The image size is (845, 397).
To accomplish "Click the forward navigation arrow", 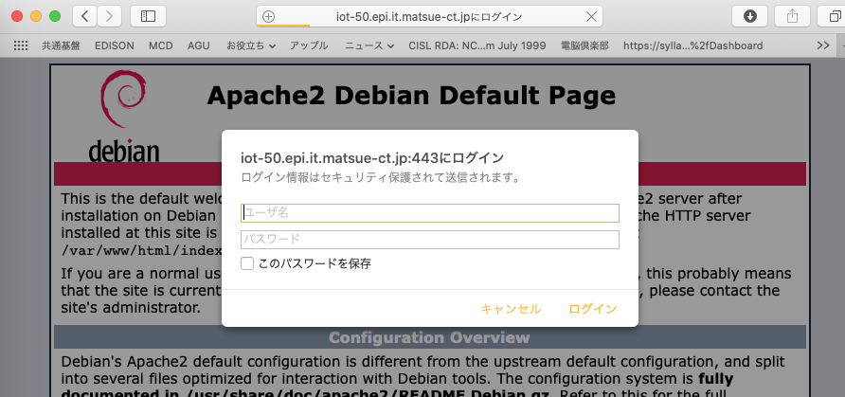I will [x=110, y=16].
